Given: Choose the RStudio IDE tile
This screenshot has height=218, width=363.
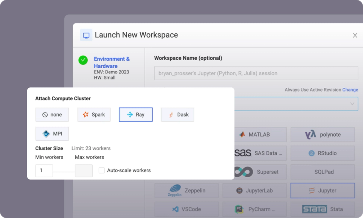Looking at the screenshot, I should pyautogui.click(x=323, y=153).
